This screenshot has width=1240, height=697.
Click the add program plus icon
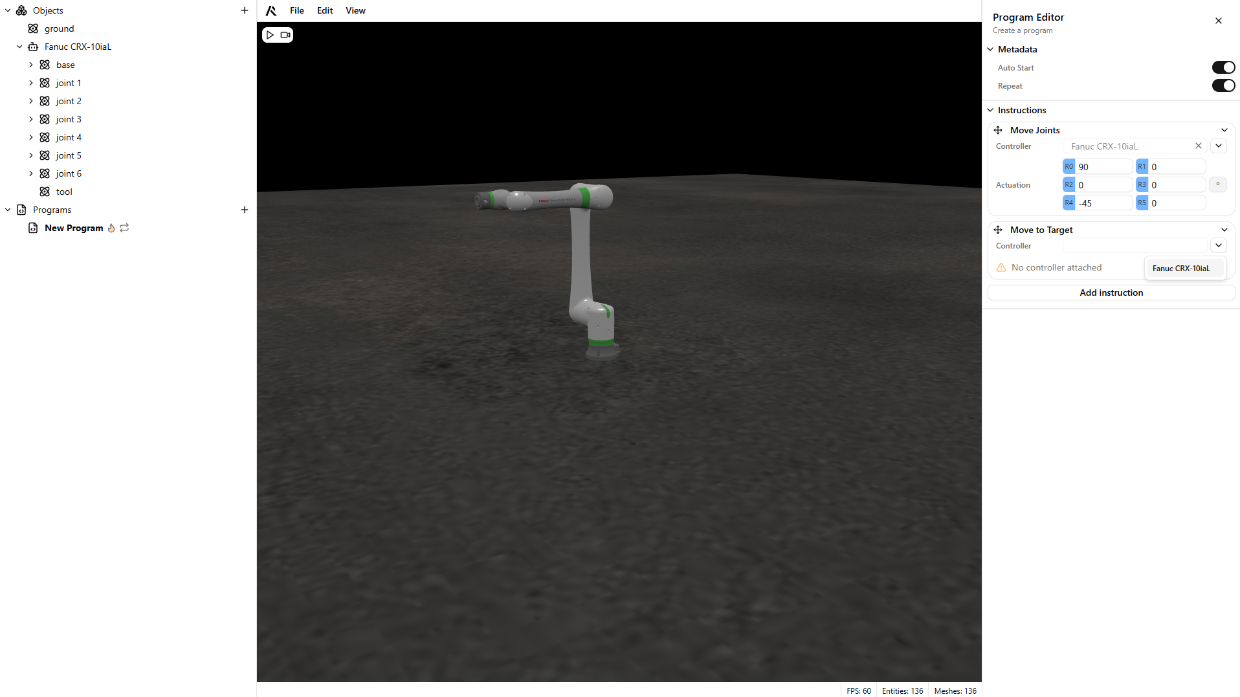tap(244, 210)
